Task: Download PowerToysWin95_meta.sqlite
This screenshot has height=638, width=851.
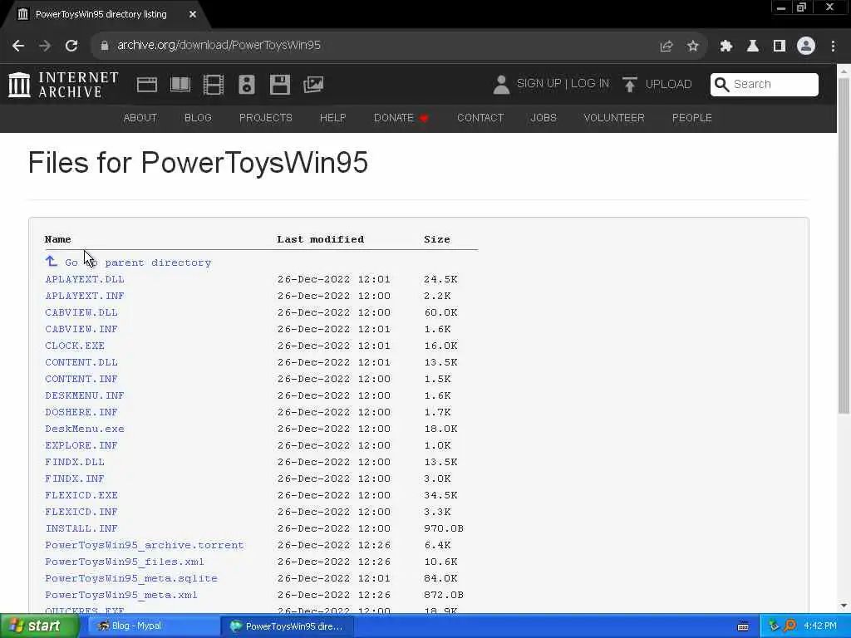Action: pyautogui.click(x=131, y=578)
